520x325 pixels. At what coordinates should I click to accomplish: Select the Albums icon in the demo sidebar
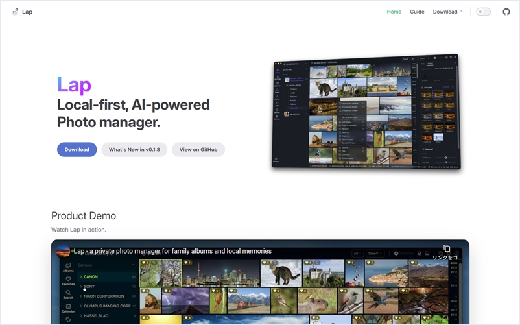[68, 266]
